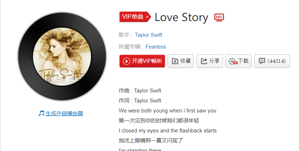The width and height of the screenshot is (299, 151).
Task: Click the 分享 button text
Action: click(x=214, y=61)
